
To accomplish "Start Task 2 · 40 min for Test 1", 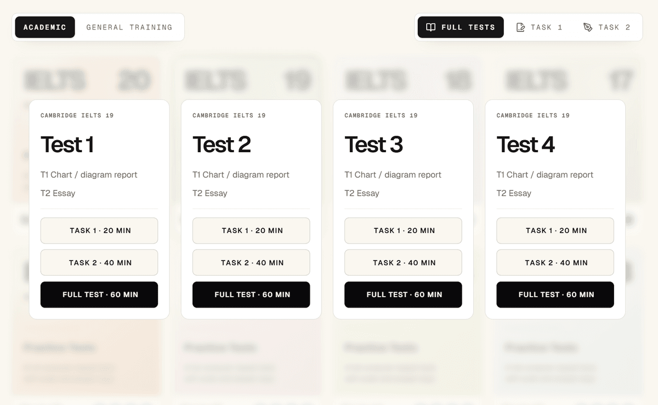I will (x=99, y=263).
